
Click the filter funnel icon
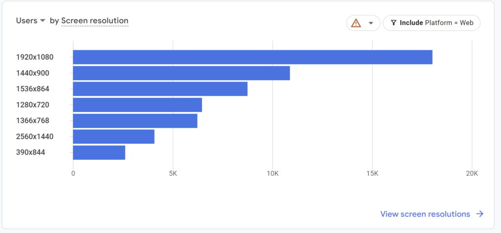pyautogui.click(x=393, y=23)
